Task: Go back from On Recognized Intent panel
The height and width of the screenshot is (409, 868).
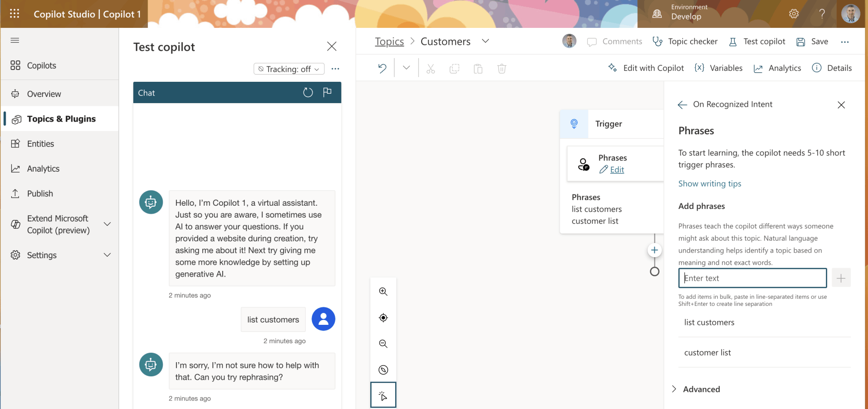Action: pyautogui.click(x=682, y=104)
